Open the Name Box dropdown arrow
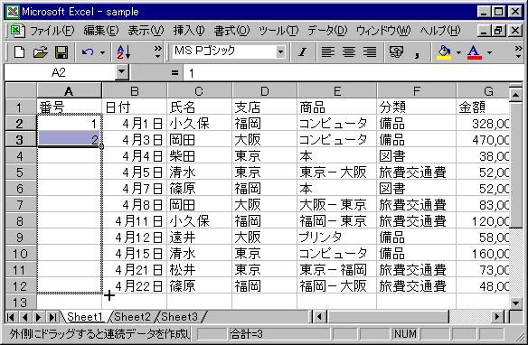528x345 pixels. (121, 72)
